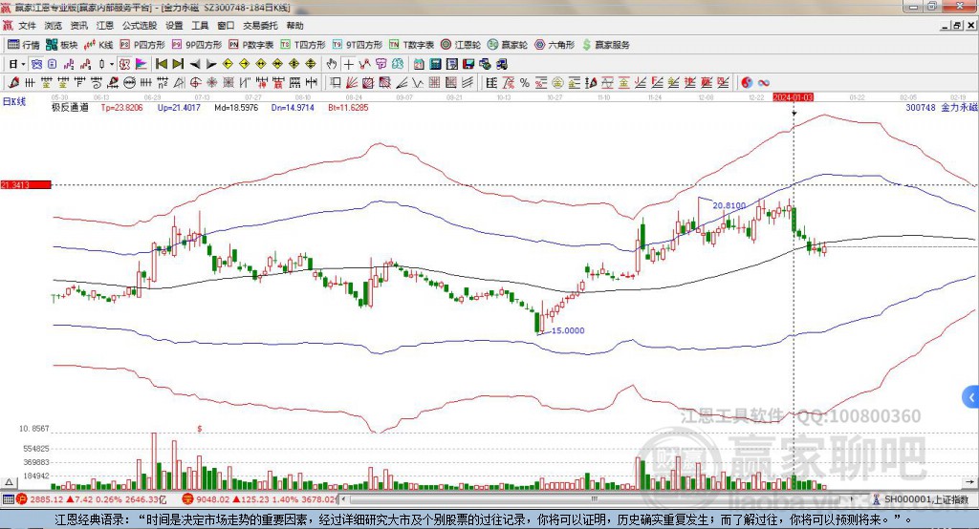This screenshot has width=979, height=529.
Task: Select the zigzag wave line tool
Action: 417,82
